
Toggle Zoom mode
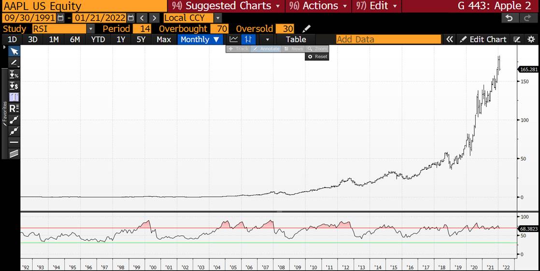tap(317, 49)
